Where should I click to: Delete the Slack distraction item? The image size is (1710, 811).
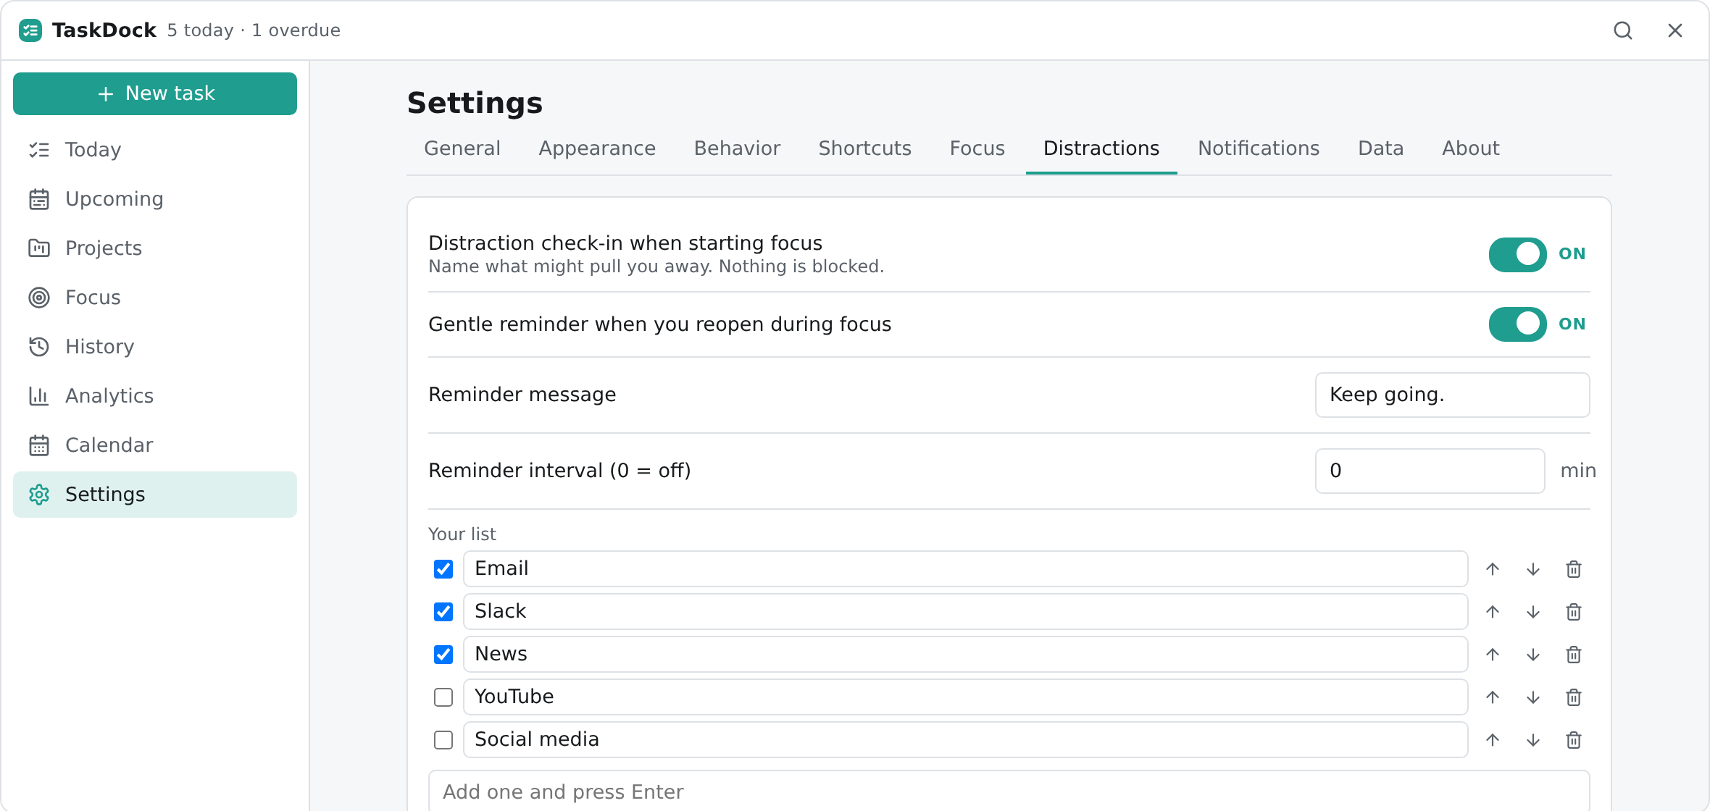tap(1574, 612)
